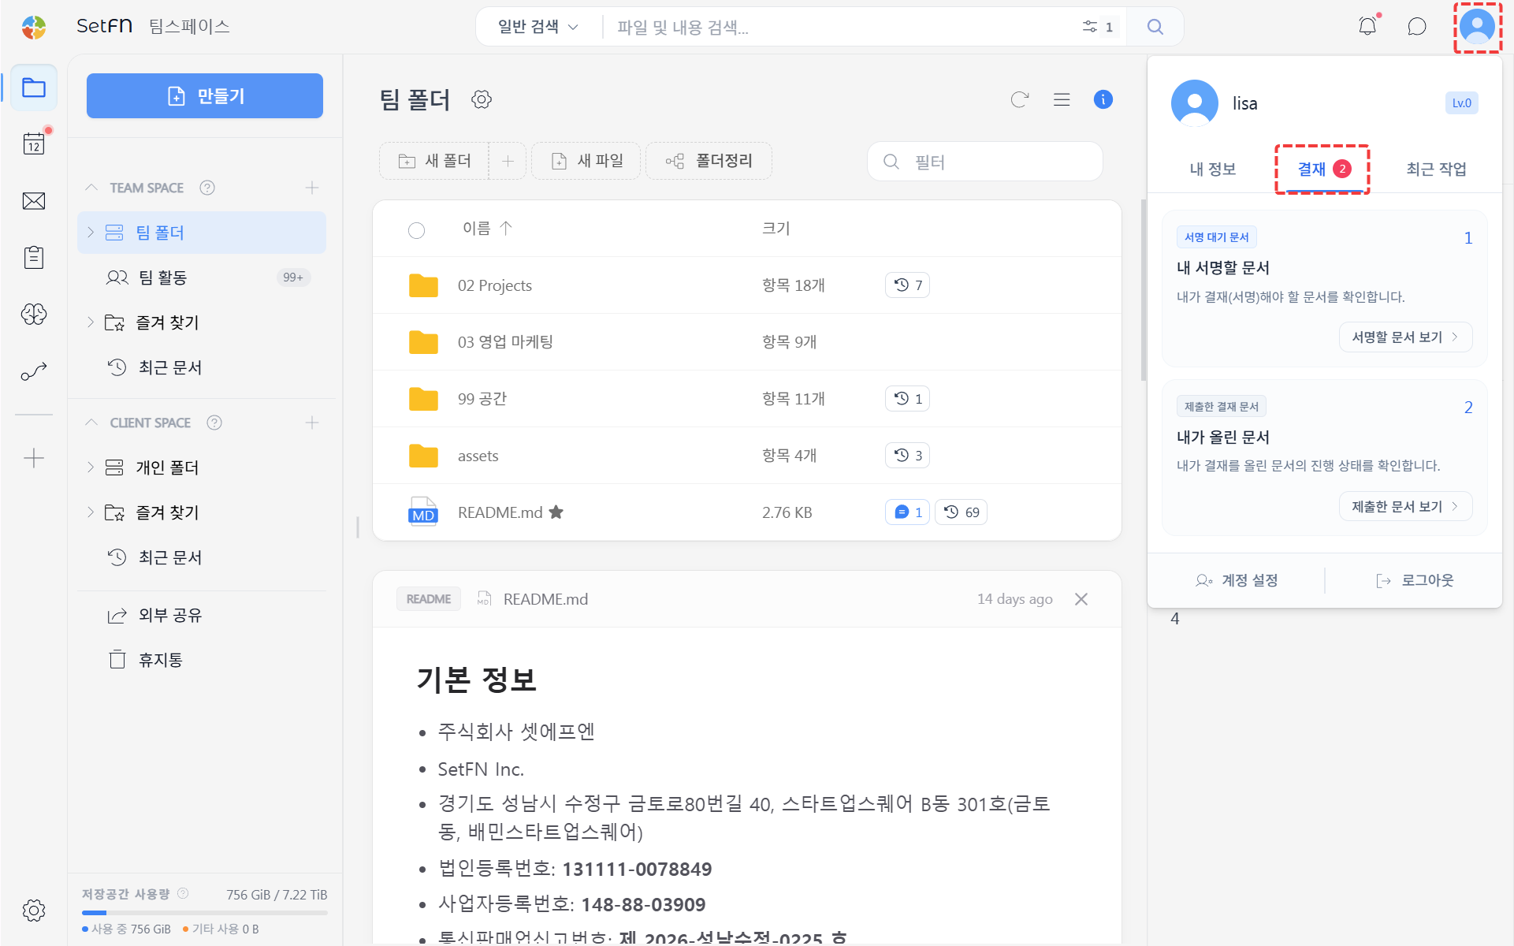
Task: Open settings gear at bottom left
Action: click(x=34, y=911)
